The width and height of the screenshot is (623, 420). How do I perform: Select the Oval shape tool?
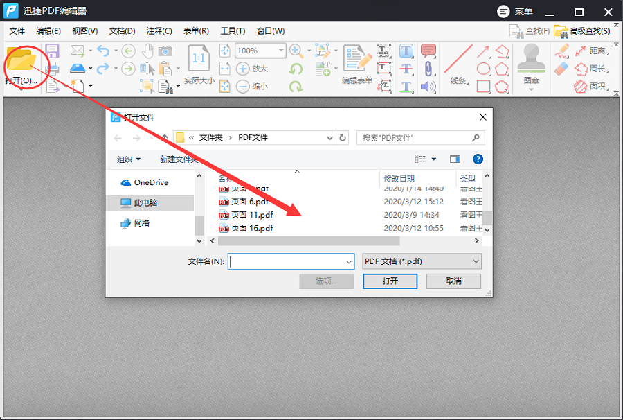click(484, 69)
